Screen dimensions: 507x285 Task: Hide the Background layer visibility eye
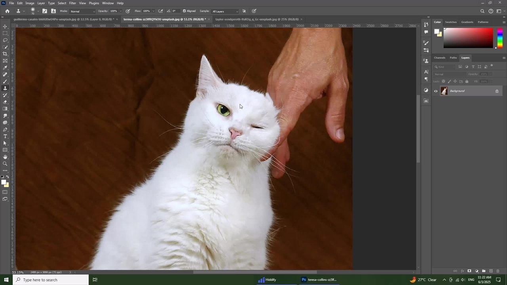coord(436,91)
